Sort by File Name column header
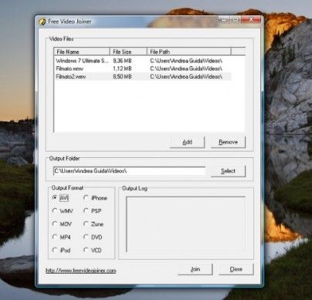The width and height of the screenshot is (312, 300). click(x=82, y=52)
